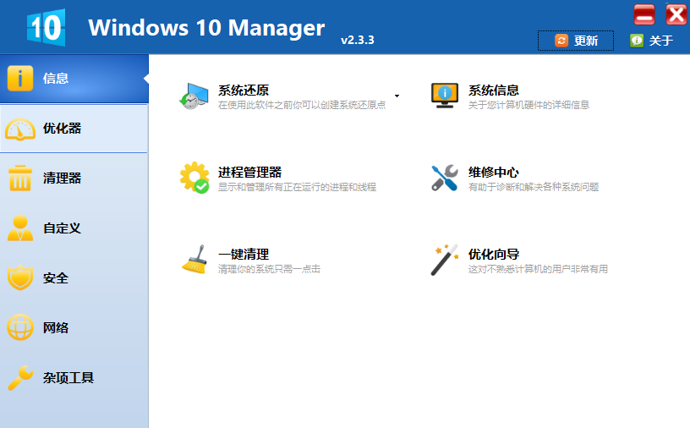Click description 显示和管理所有正在运行的进程和线程

point(297,187)
